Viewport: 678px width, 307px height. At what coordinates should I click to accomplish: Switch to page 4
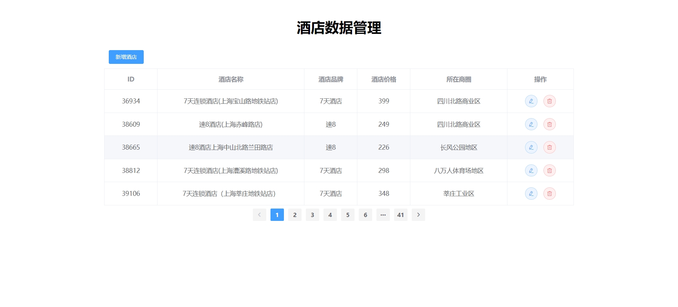(330, 215)
